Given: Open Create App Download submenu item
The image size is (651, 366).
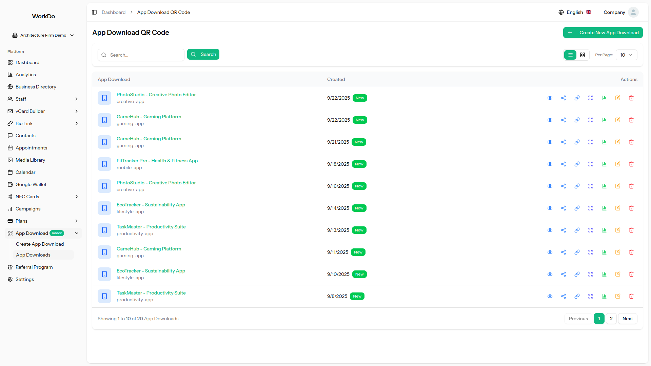Looking at the screenshot, I should (40, 244).
